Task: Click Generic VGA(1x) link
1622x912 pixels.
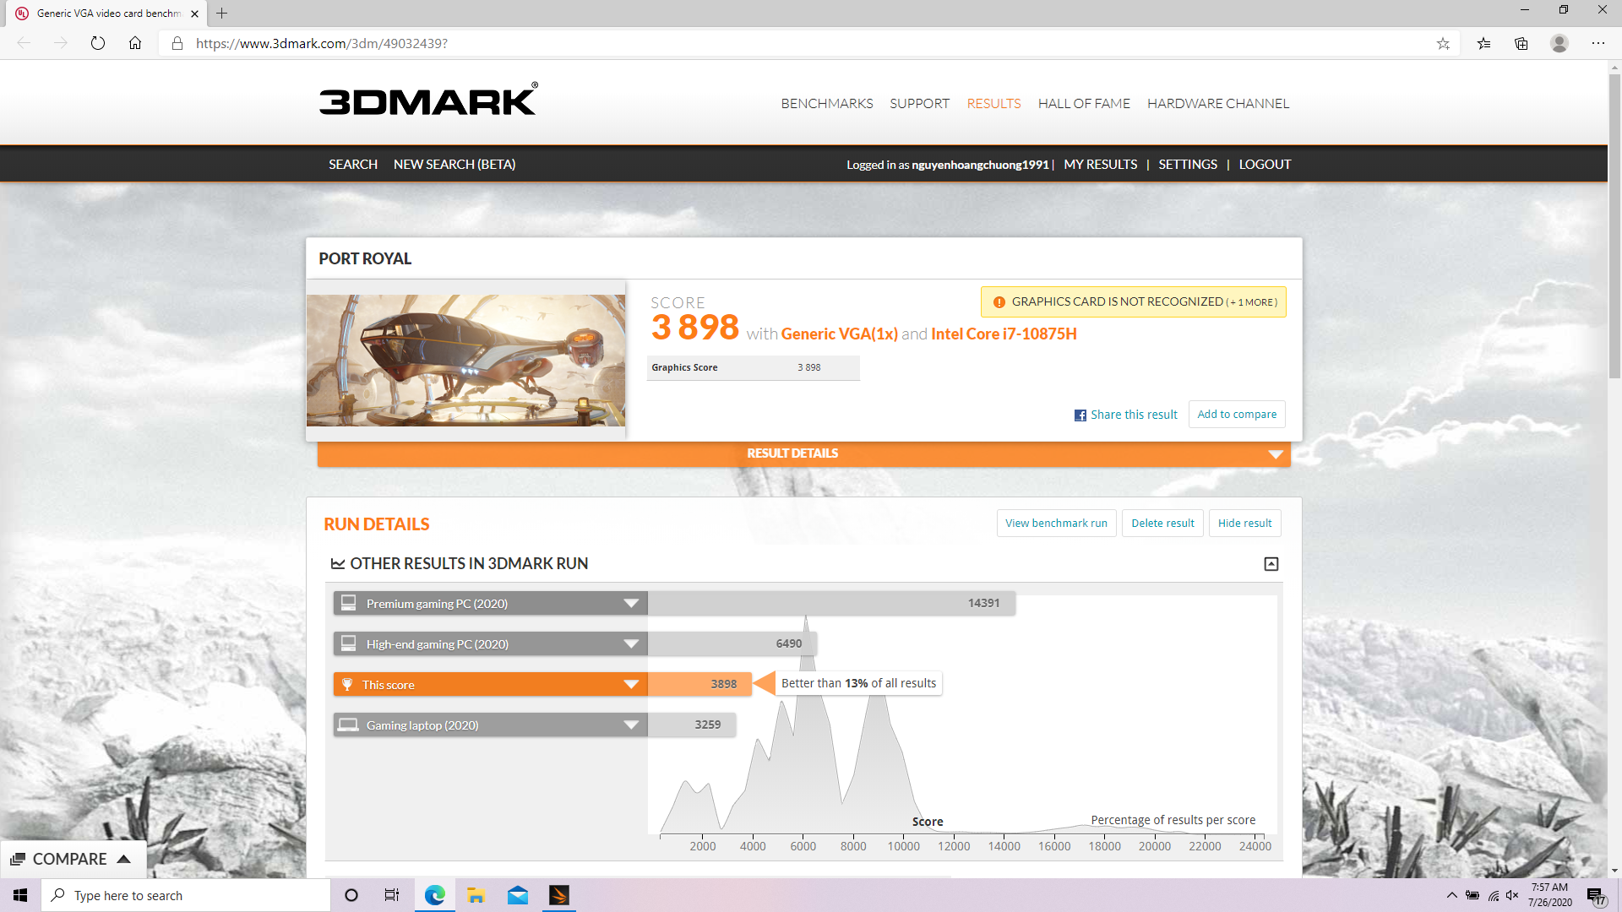Action: point(839,334)
